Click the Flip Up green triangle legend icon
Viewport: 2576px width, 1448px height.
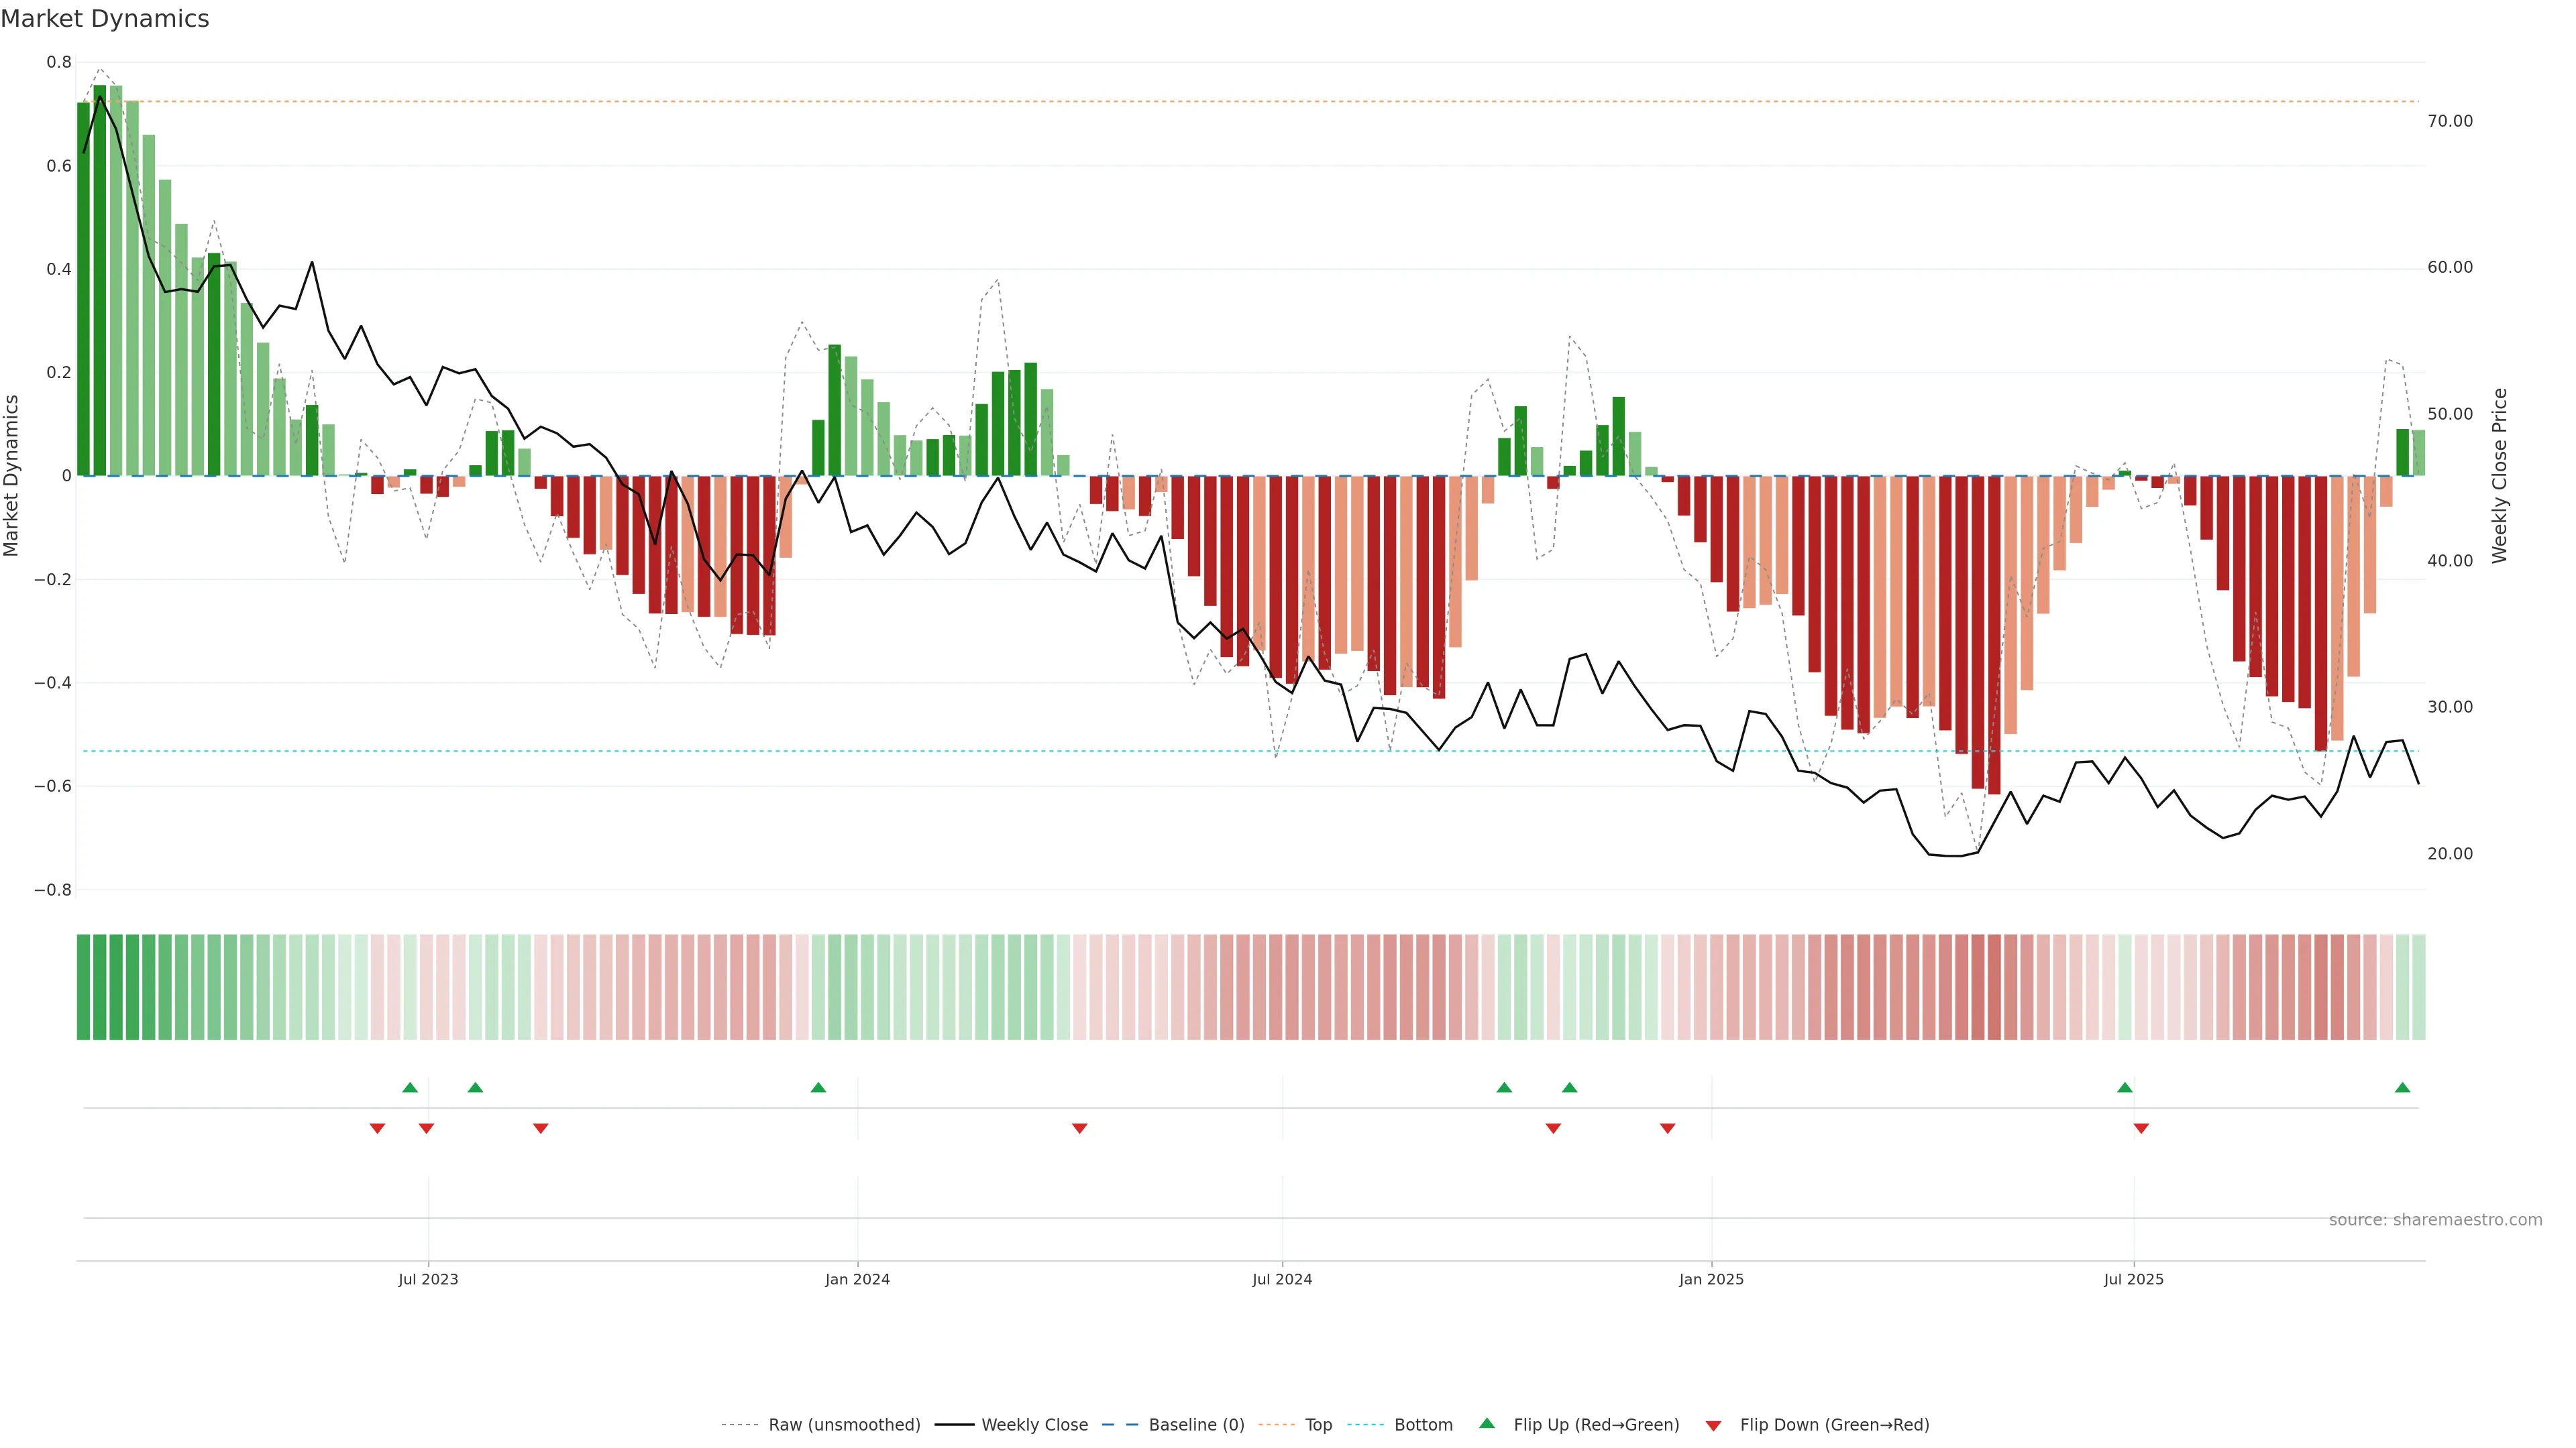tap(1487, 1423)
